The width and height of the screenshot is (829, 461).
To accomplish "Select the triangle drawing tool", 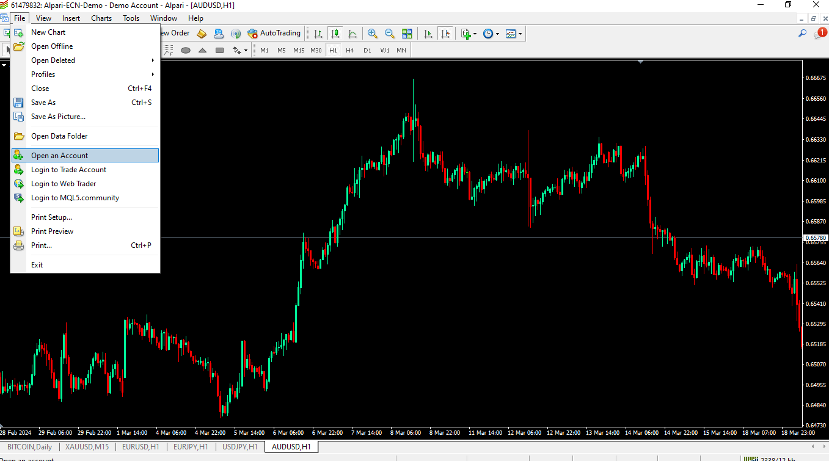I will point(203,50).
